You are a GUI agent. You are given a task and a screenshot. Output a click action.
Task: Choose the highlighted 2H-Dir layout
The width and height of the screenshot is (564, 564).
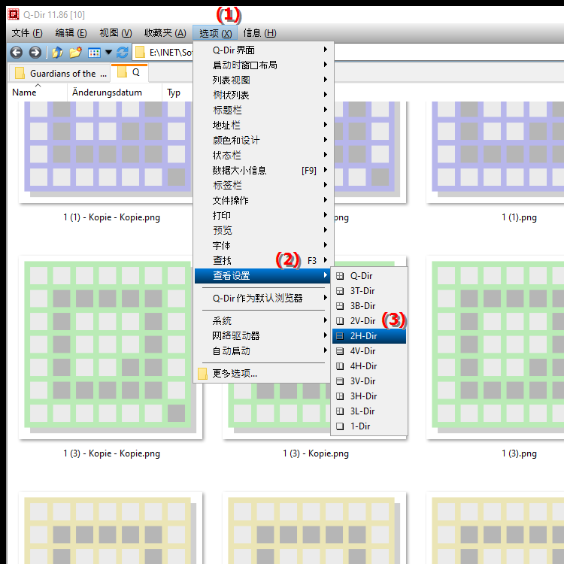[369, 336]
